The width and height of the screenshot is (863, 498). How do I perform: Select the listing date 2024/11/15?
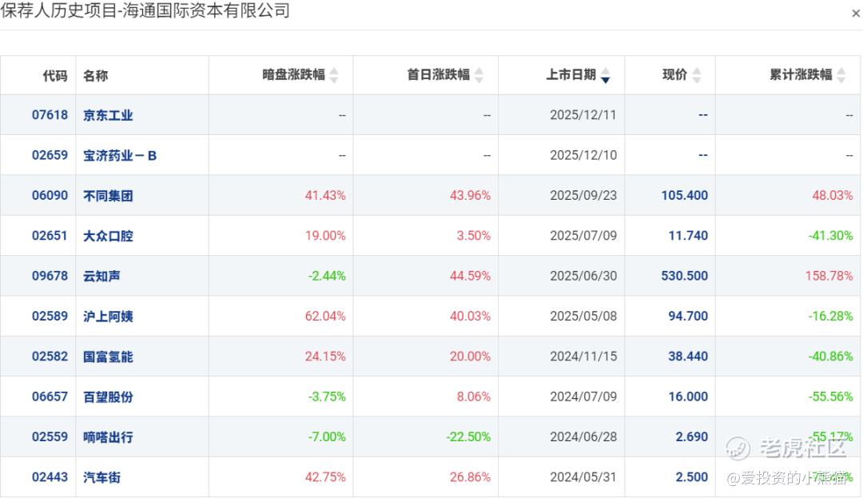pyautogui.click(x=583, y=356)
